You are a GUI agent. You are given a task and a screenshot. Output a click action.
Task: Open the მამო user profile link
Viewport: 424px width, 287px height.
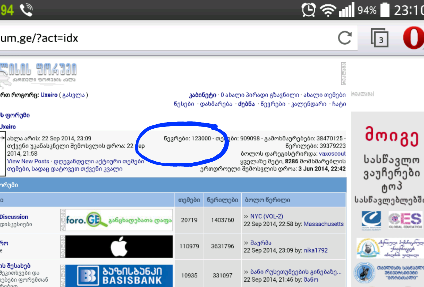coord(311,280)
